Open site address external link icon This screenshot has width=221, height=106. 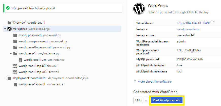point(213,23)
